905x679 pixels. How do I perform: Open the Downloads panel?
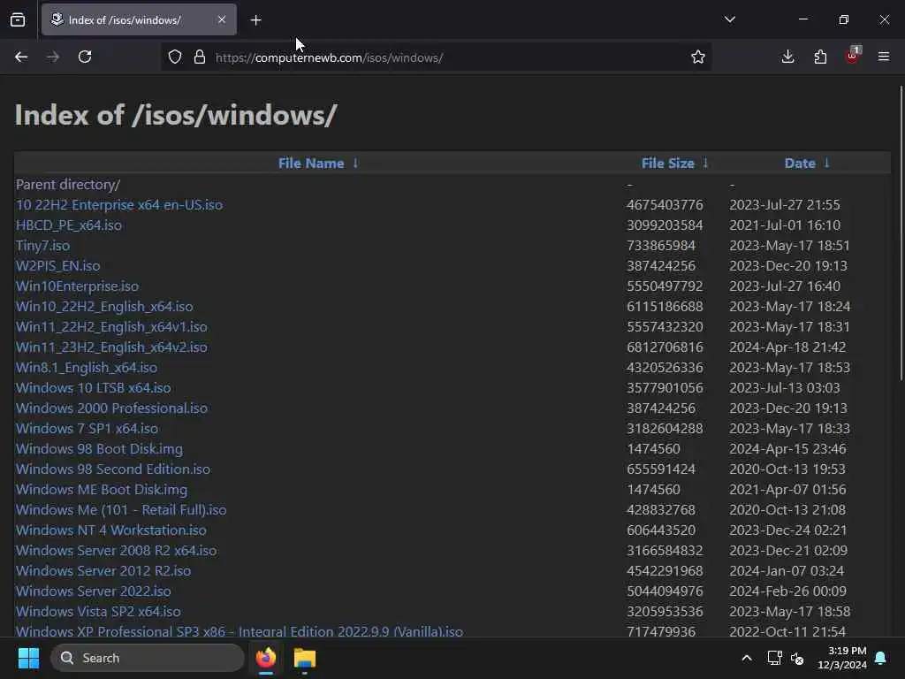pyautogui.click(x=787, y=57)
